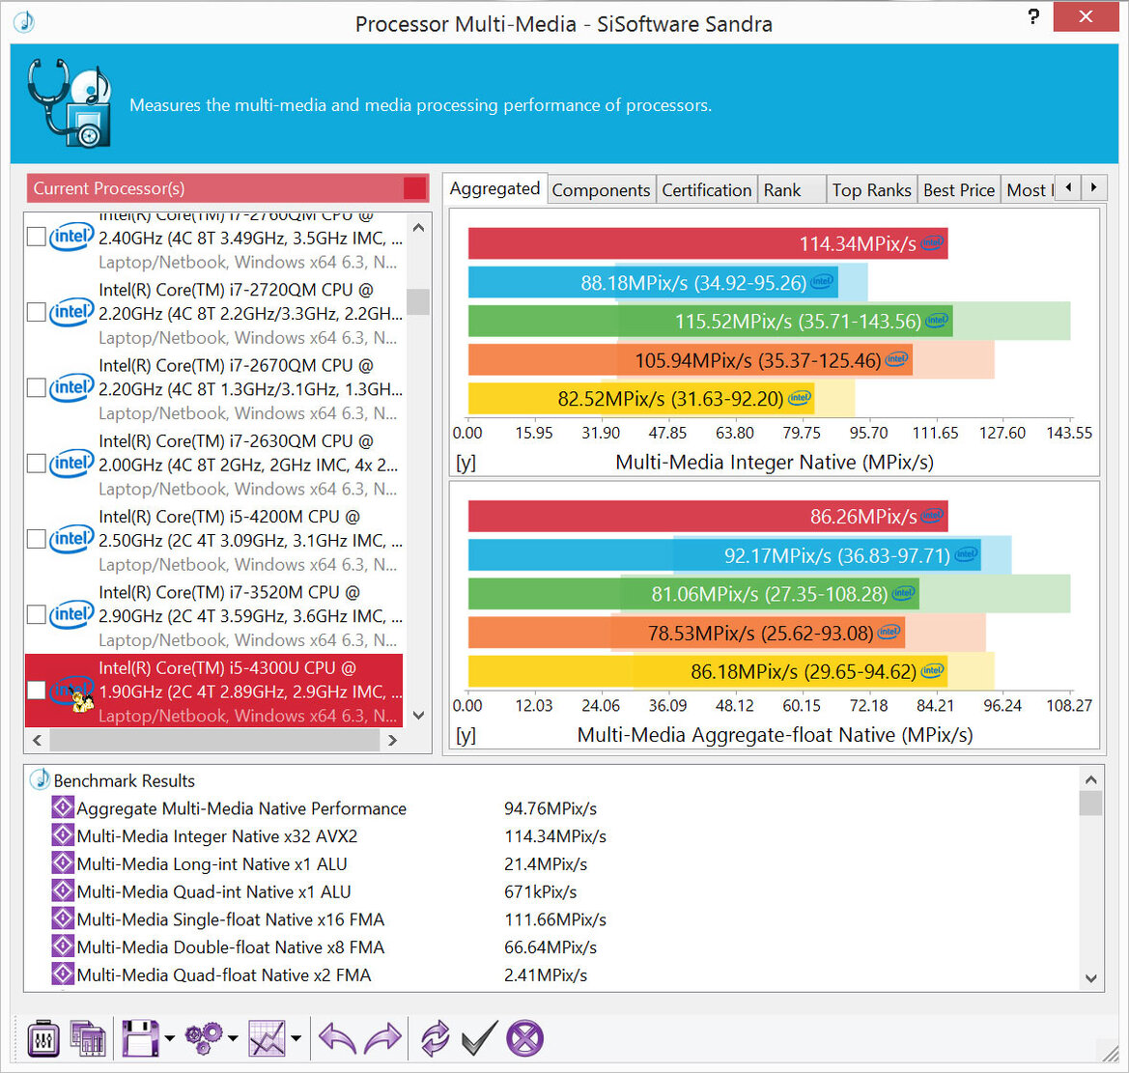Click the Intel badge on the 114.34MPix/s bar
This screenshot has width=1129, height=1073.
tap(932, 242)
